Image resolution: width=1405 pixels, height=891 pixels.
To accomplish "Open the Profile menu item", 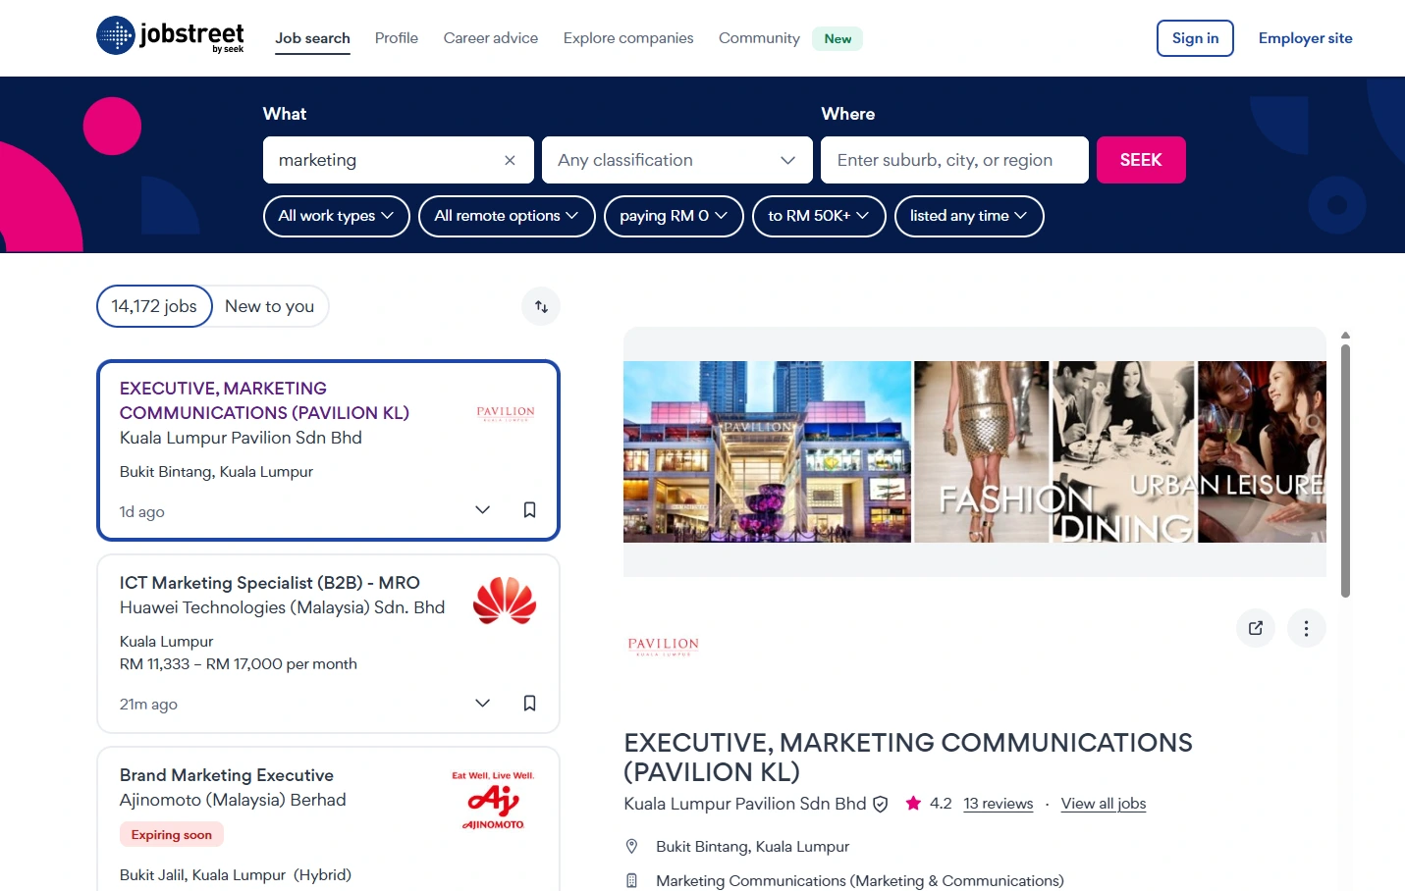I will (397, 38).
